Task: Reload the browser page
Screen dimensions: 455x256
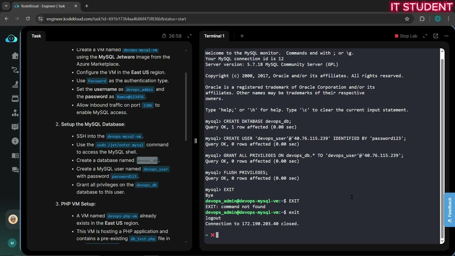Action: [x=28, y=19]
